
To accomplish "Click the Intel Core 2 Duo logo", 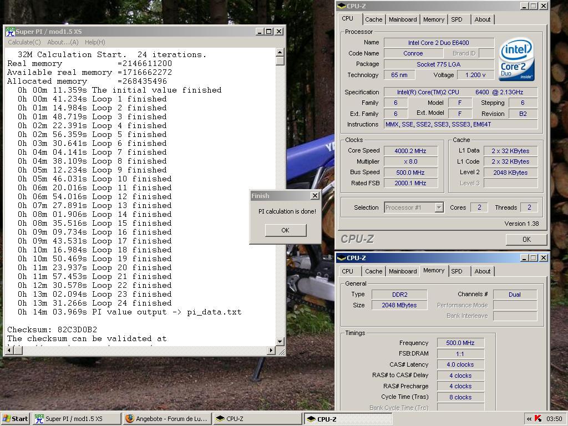I will pyautogui.click(x=516, y=60).
